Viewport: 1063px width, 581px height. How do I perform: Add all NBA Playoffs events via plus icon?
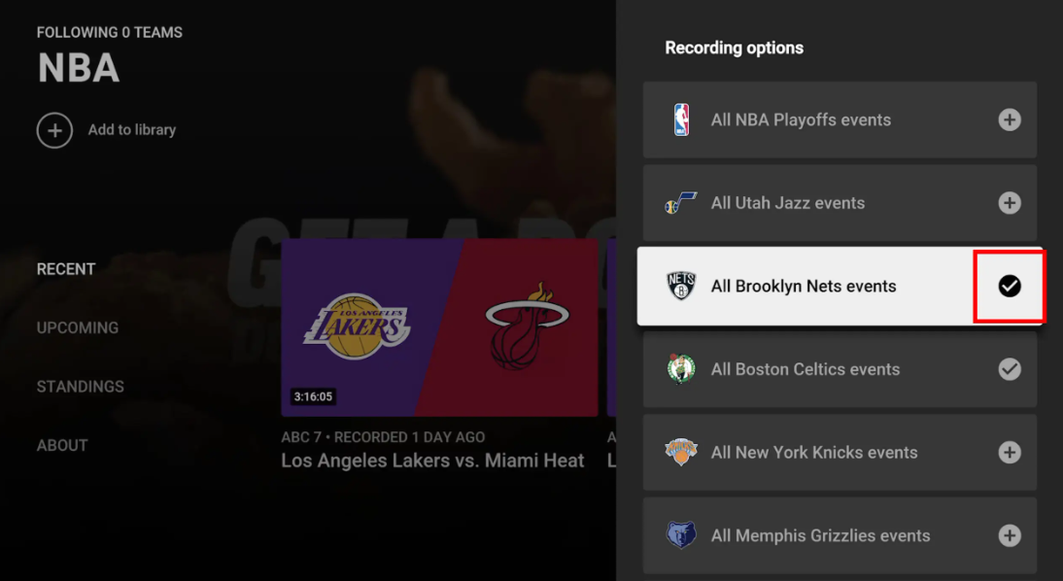[1010, 120]
